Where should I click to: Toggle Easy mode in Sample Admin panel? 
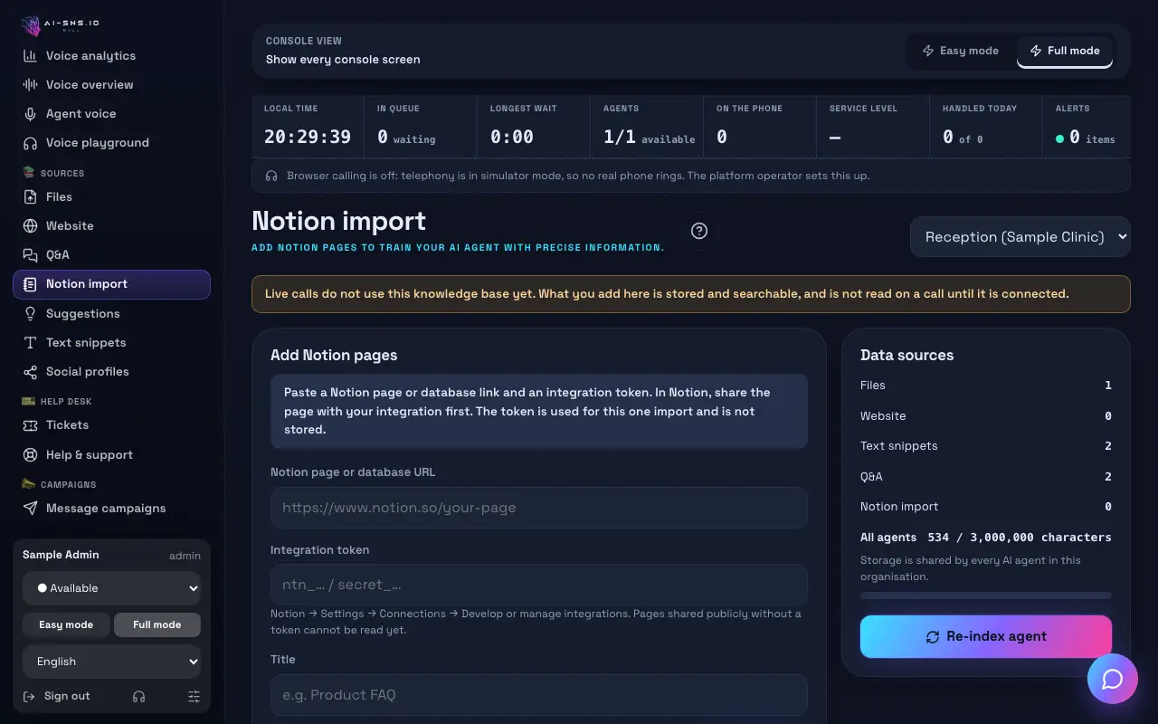66,624
